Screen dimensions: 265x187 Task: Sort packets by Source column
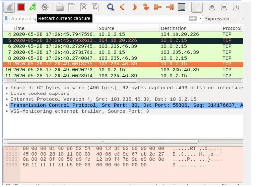pyautogui.click(x=129, y=28)
